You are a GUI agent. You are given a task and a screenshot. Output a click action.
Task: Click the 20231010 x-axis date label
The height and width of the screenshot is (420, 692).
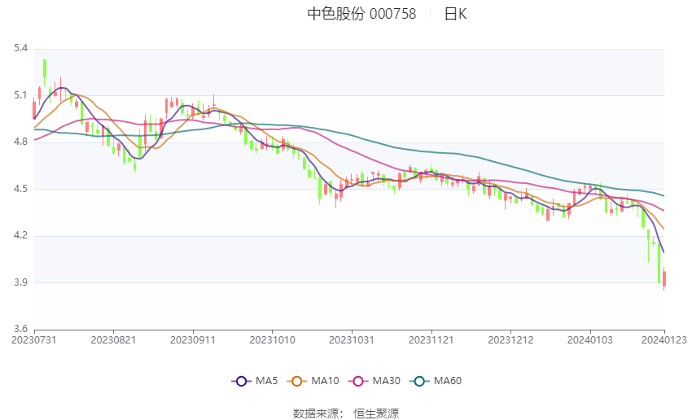[x=272, y=340]
